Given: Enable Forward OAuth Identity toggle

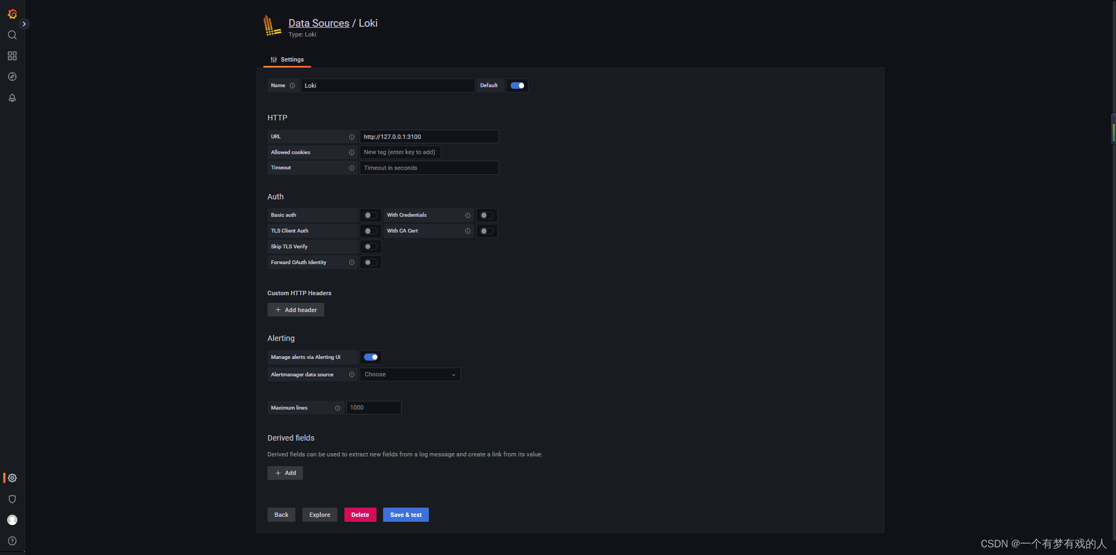Looking at the screenshot, I should tap(371, 263).
